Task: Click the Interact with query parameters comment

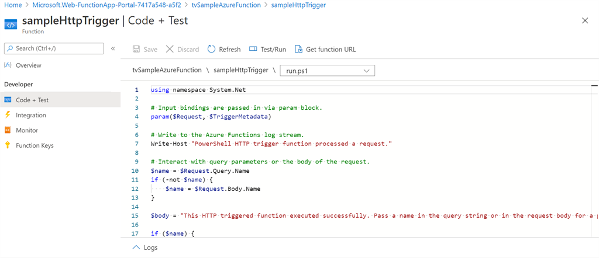Action: (260, 162)
